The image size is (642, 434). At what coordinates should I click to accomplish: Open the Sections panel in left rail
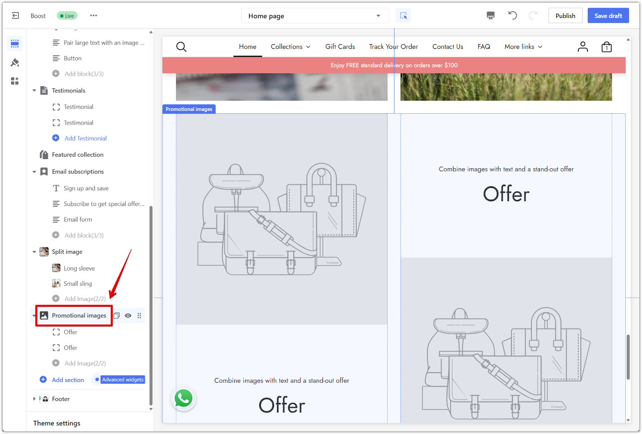point(15,43)
